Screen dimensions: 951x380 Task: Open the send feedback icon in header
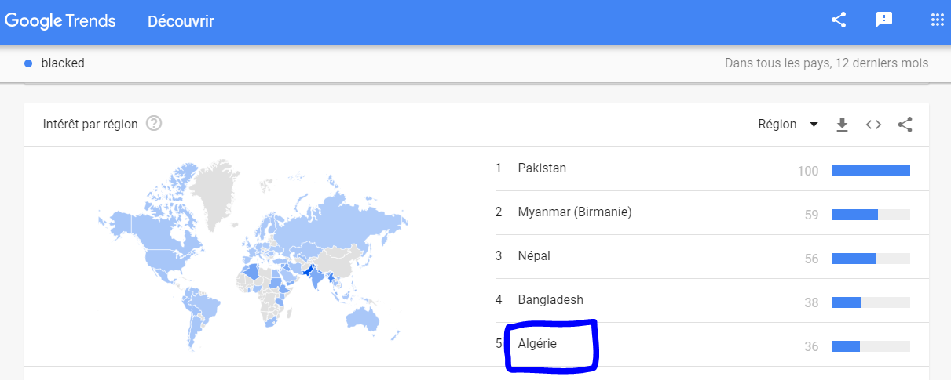(x=884, y=20)
